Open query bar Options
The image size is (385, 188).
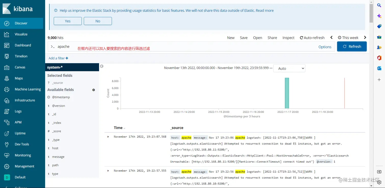325,47
